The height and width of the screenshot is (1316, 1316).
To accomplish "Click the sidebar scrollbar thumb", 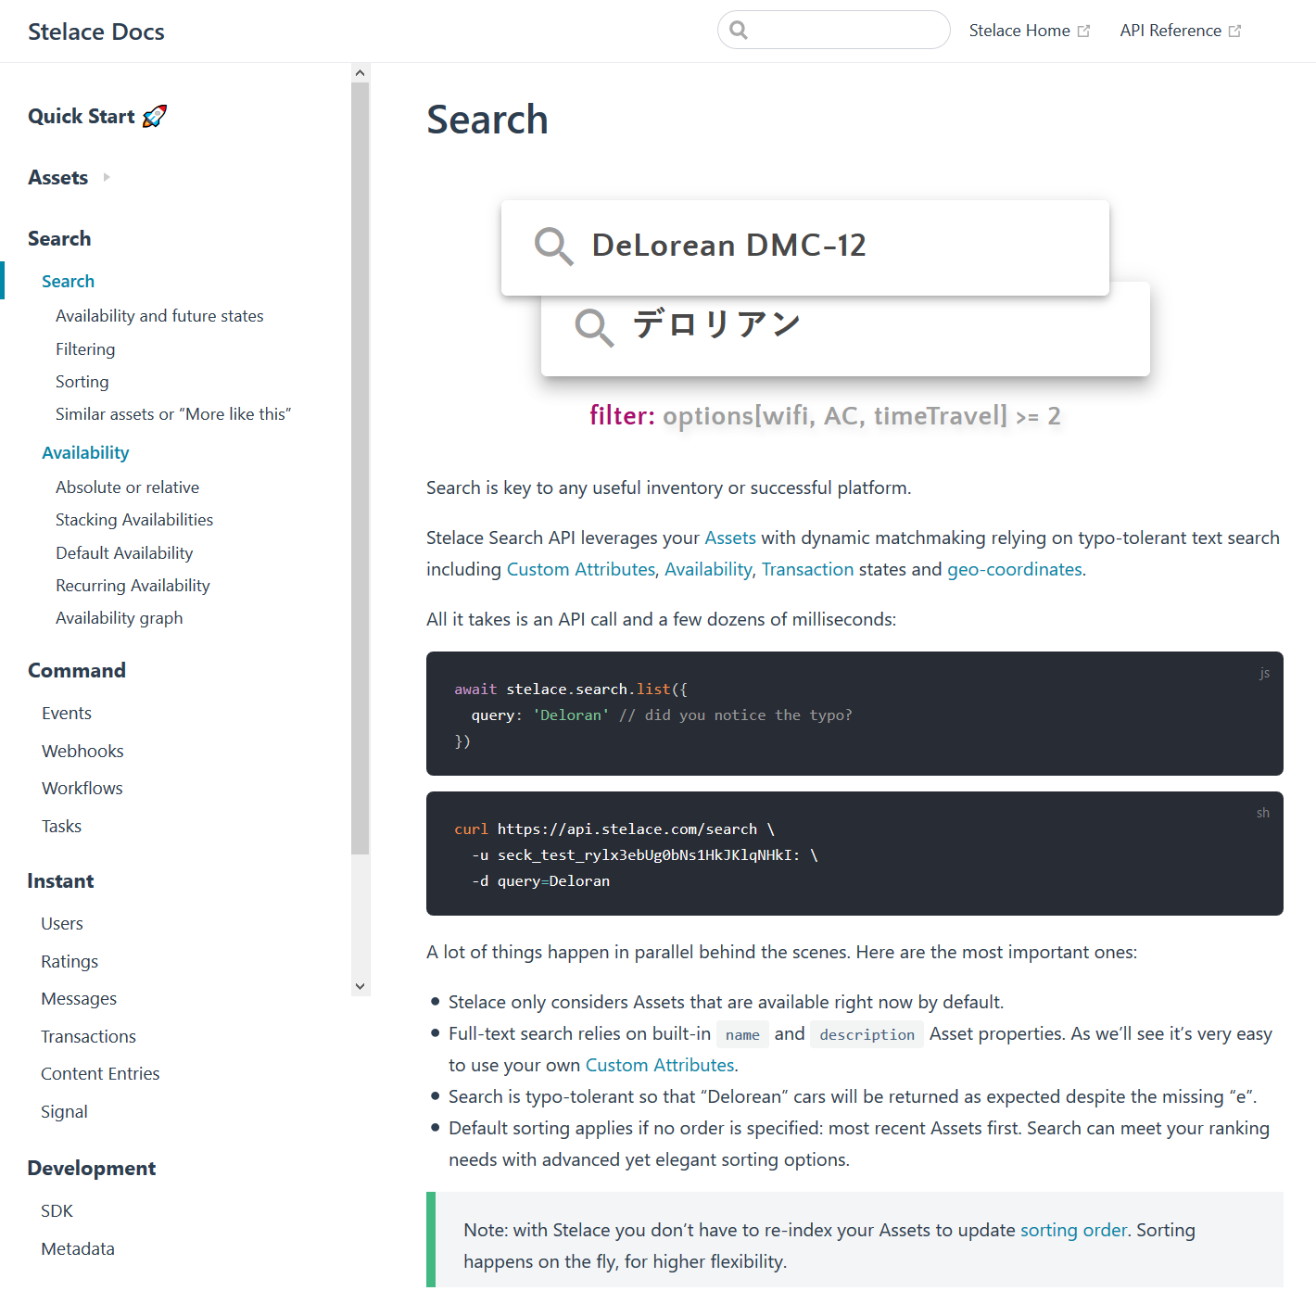I will tap(361, 468).
